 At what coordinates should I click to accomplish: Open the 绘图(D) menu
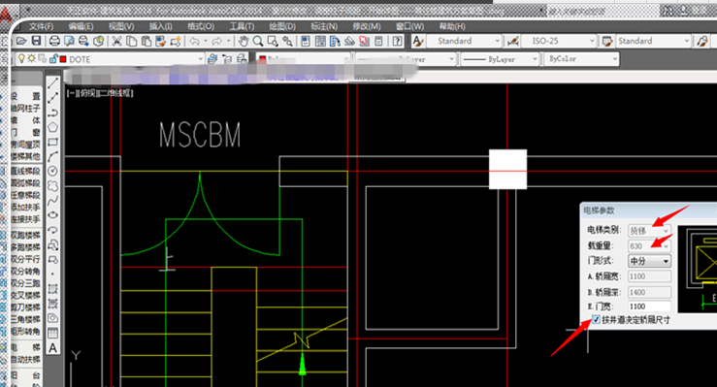point(282,26)
